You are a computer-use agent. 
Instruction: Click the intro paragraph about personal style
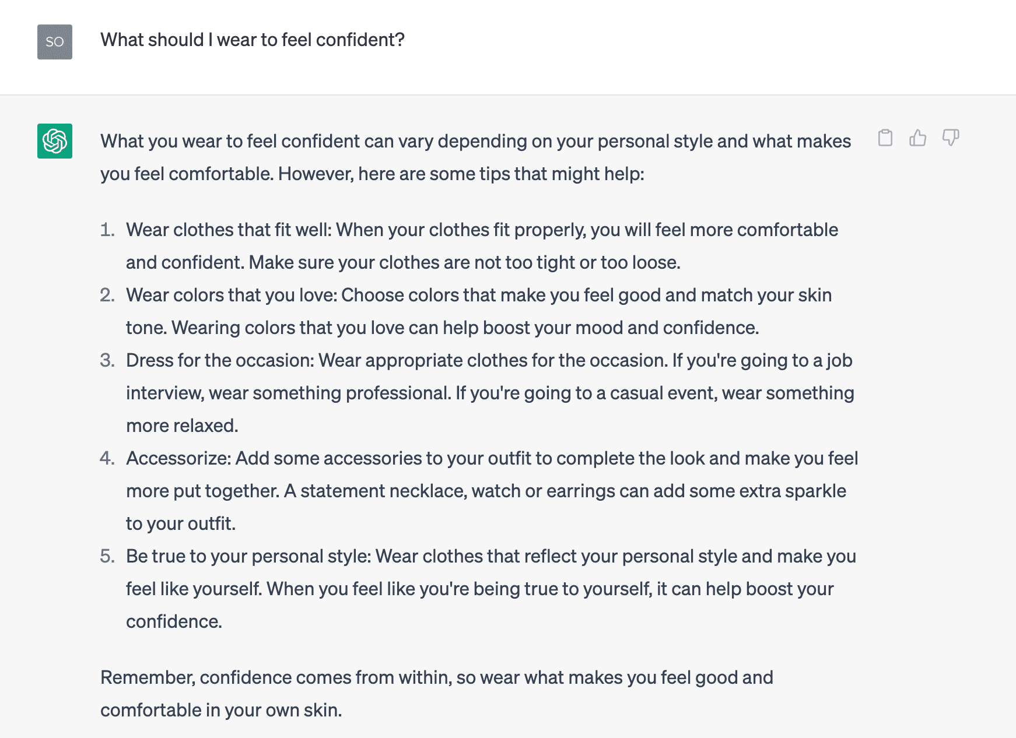(476, 157)
